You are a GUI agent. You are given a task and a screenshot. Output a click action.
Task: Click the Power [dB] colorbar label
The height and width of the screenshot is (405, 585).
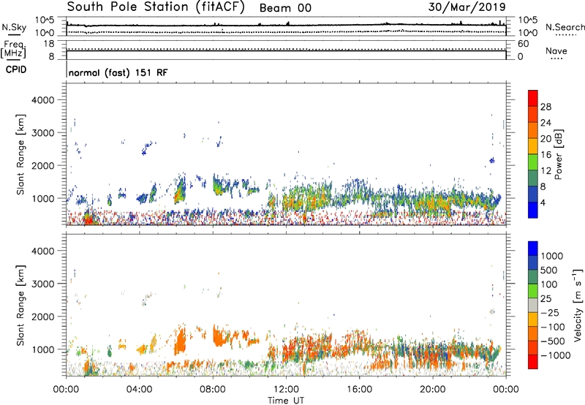558,154
